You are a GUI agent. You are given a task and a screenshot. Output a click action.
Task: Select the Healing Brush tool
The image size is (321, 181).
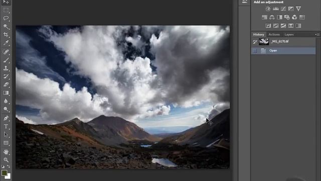[x=6, y=52]
